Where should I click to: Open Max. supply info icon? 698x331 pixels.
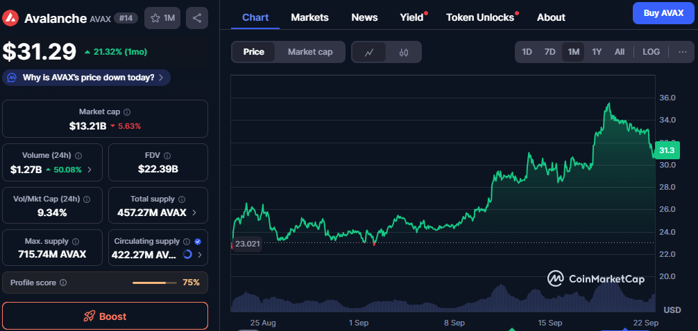[x=76, y=242]
